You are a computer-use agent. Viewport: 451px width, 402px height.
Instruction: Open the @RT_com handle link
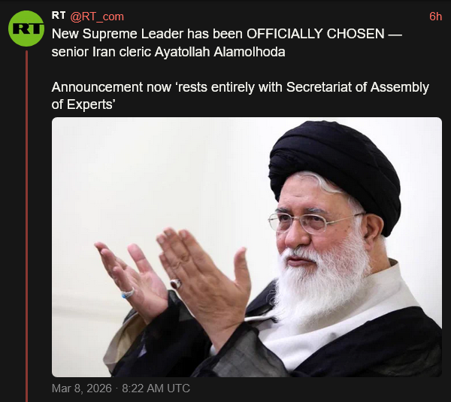(97, 17)
